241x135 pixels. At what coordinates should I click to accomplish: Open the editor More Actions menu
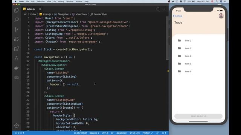coord(164,9)
